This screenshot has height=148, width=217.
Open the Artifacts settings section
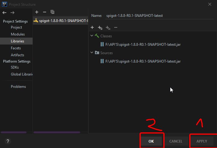[x=17, y=55]
